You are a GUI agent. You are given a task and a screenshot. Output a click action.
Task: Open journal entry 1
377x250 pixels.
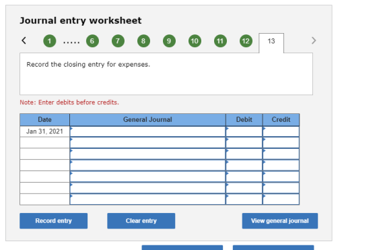(50, 41)
